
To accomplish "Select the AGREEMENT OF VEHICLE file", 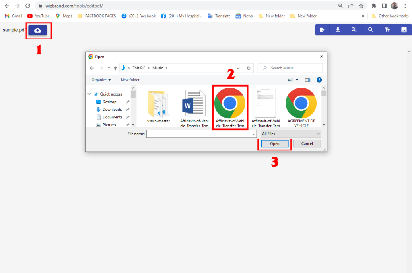I will pyautogui.click(x=301, y=107).
